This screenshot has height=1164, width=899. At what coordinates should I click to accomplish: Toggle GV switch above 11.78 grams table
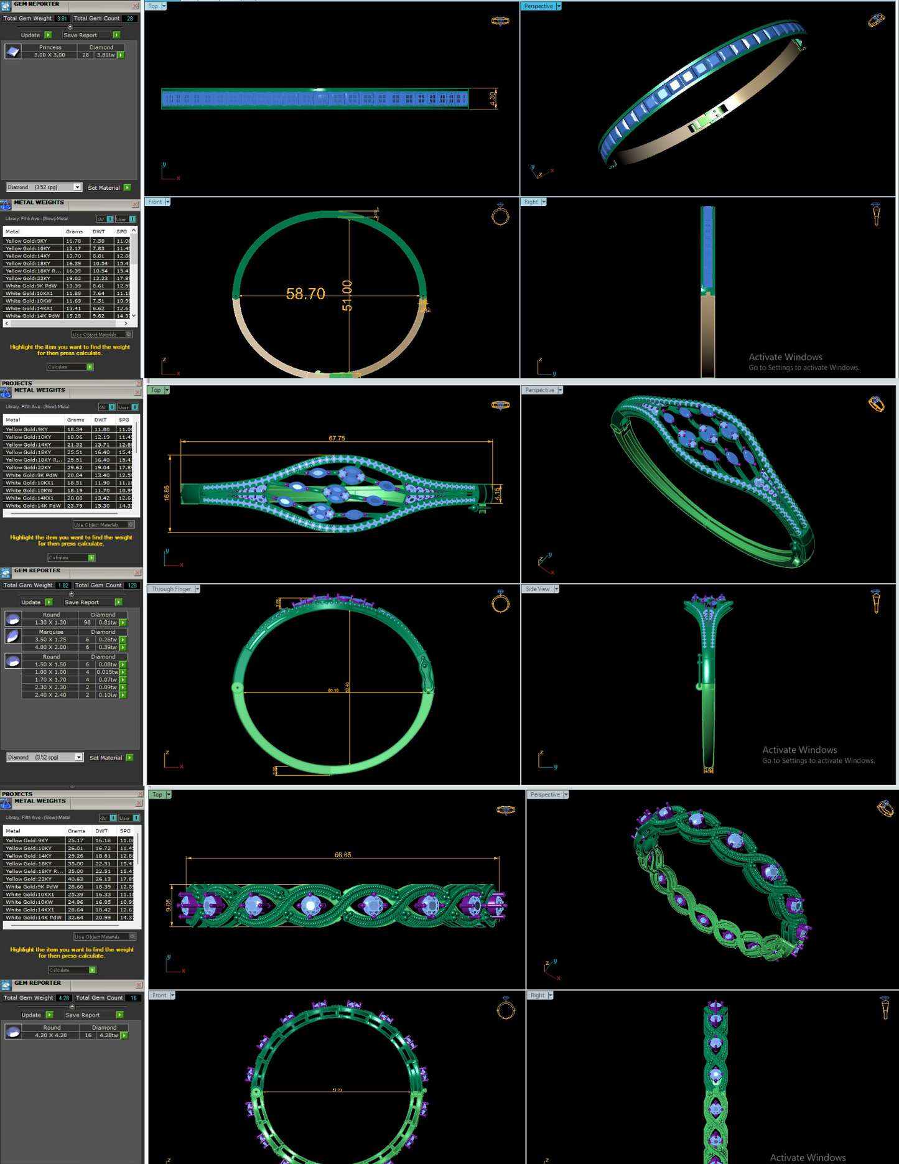pos(105,219)
